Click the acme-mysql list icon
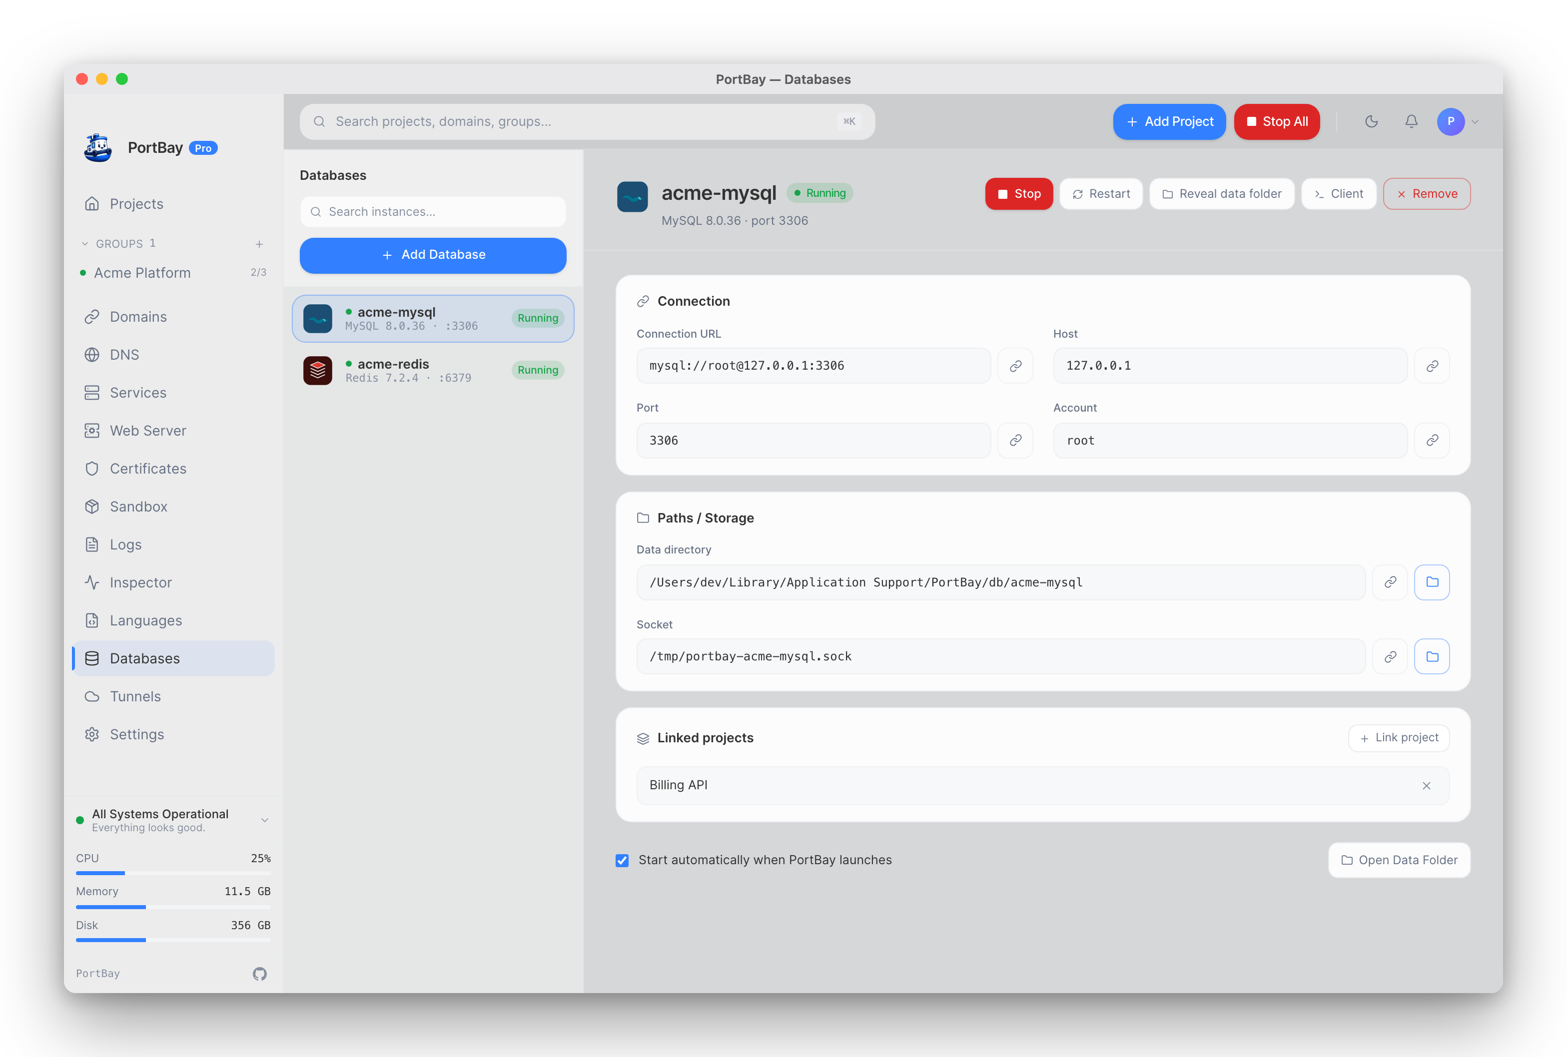 318,319
